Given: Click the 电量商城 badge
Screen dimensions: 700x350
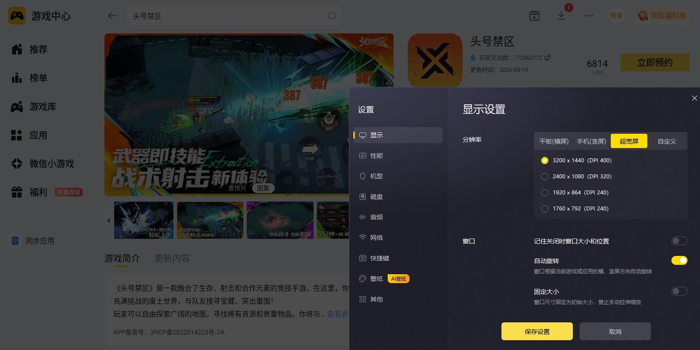Looking at the screenshot, I should (x=69, y=192).
